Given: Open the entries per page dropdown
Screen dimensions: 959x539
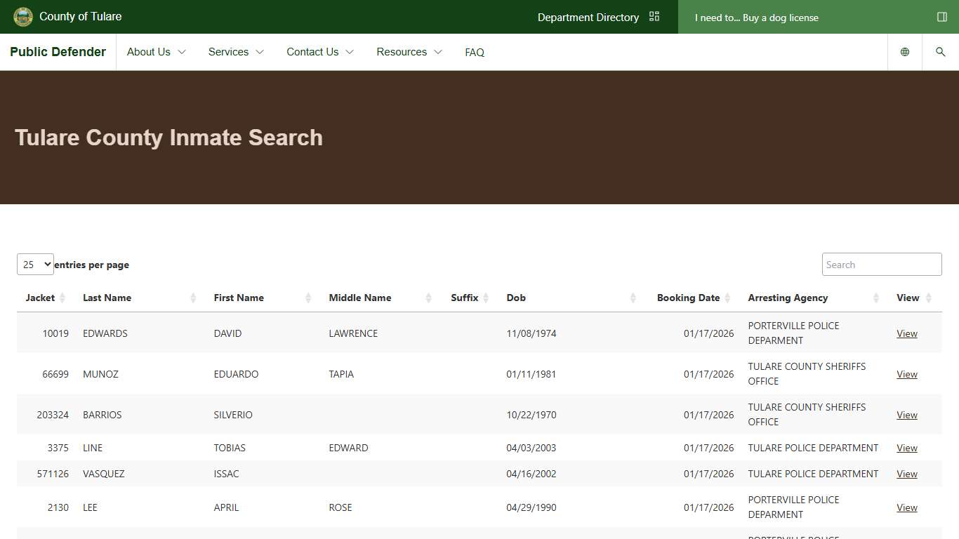Looking at the screenshot, I should pyautogui.click(x=34, y=264).
